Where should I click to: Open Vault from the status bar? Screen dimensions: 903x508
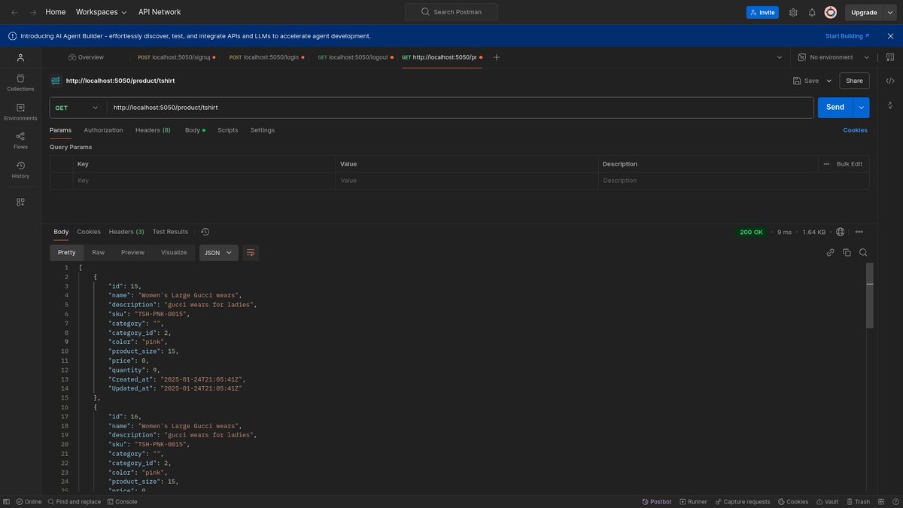[827, 501]
